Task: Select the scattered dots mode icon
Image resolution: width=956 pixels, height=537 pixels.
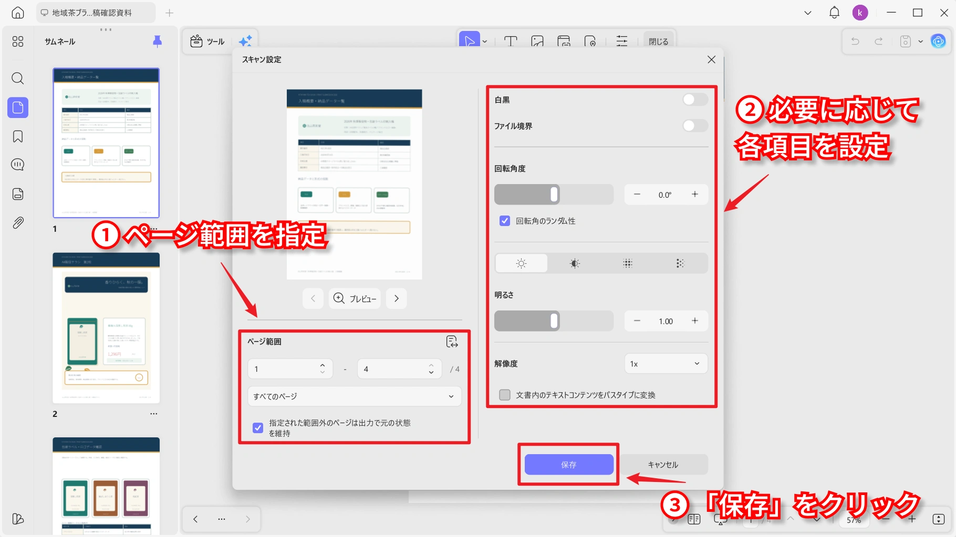Action: pyautogui.click(x=681, y=263)
